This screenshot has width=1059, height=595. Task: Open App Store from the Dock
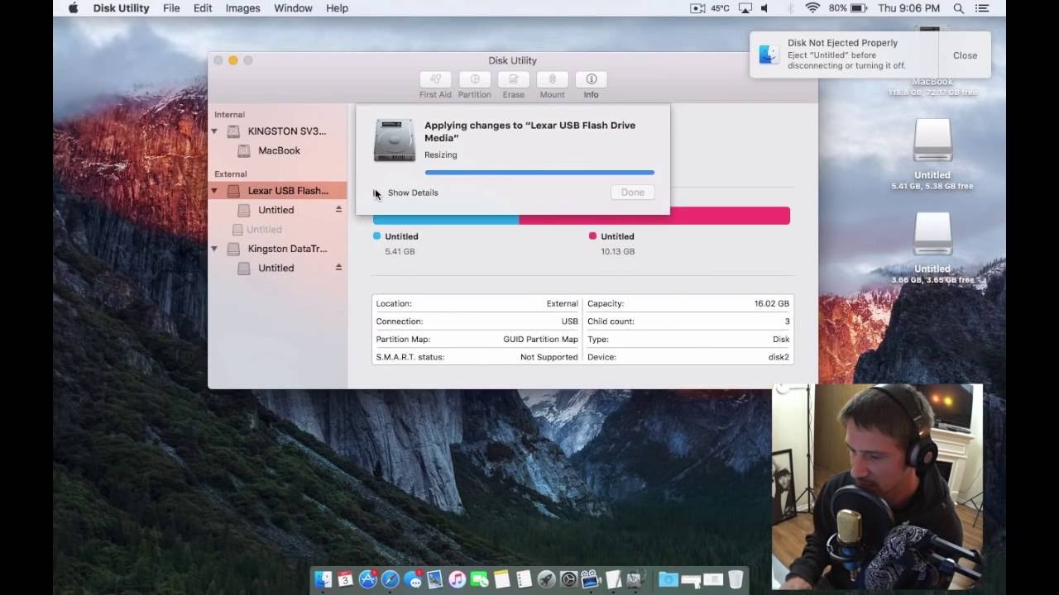(367, 579)
